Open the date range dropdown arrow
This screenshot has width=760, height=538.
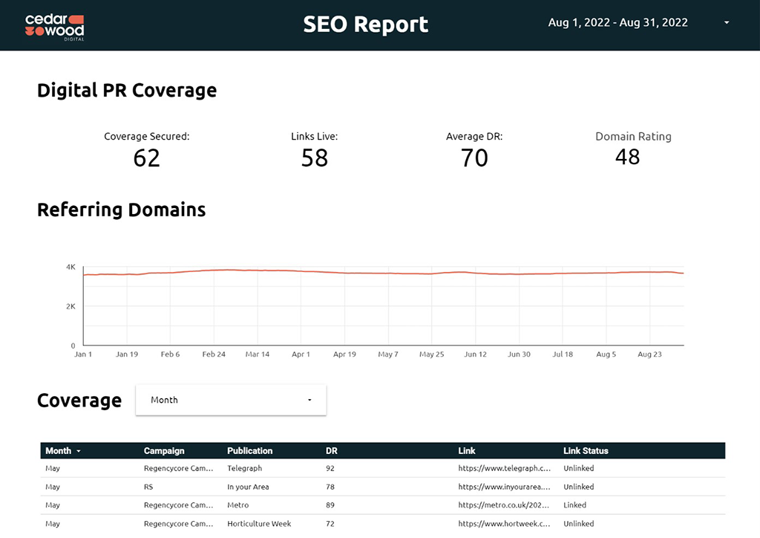[x=727, y=23]
